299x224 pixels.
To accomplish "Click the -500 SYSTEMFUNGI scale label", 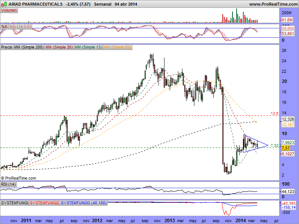I will pos(286,212).
